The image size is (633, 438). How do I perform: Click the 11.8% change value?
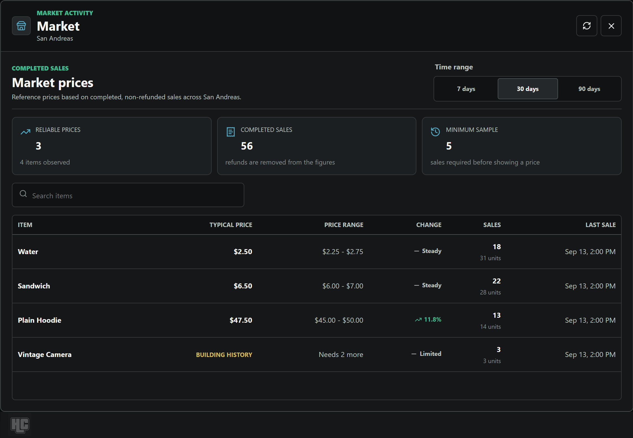pos(433,319)
